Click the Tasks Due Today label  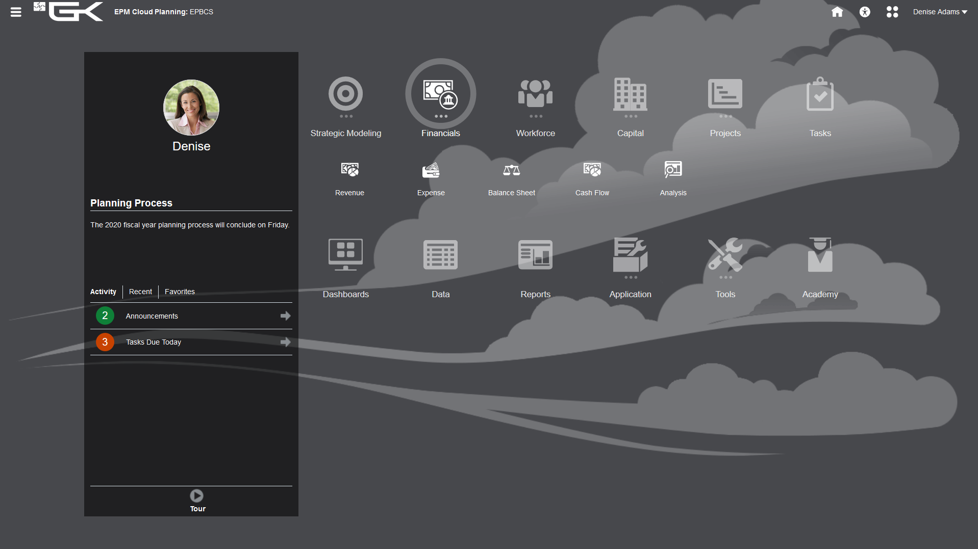(x=154, y=342)
